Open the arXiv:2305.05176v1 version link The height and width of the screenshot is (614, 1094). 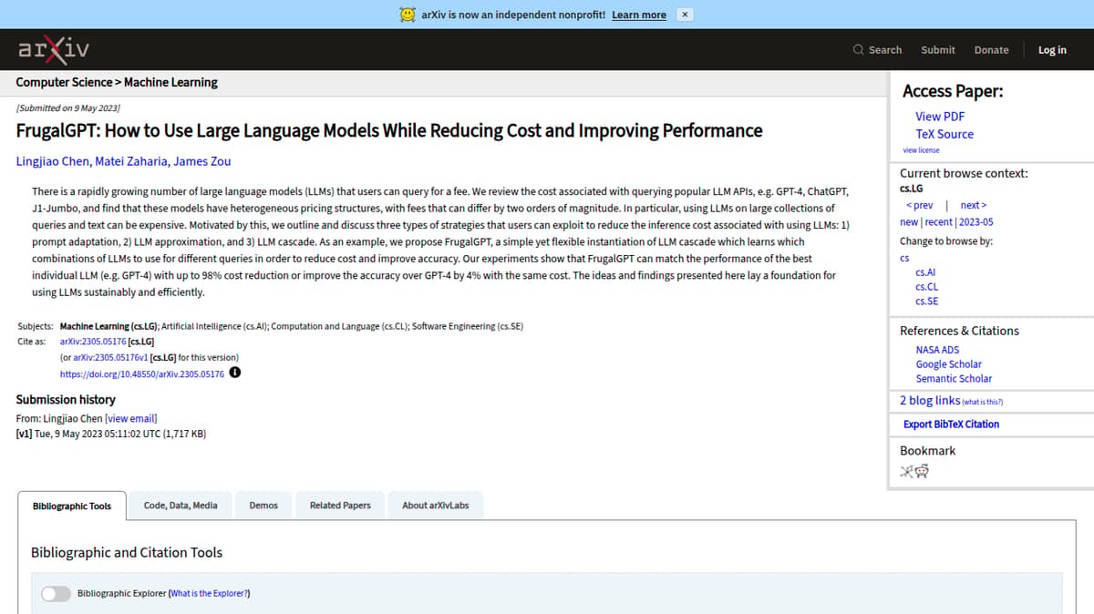(110, 358)
